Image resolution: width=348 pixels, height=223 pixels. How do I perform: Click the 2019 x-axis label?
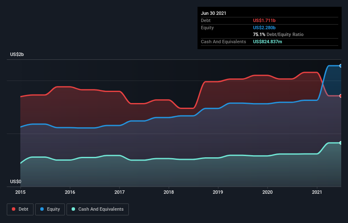[x=218, y=192]
